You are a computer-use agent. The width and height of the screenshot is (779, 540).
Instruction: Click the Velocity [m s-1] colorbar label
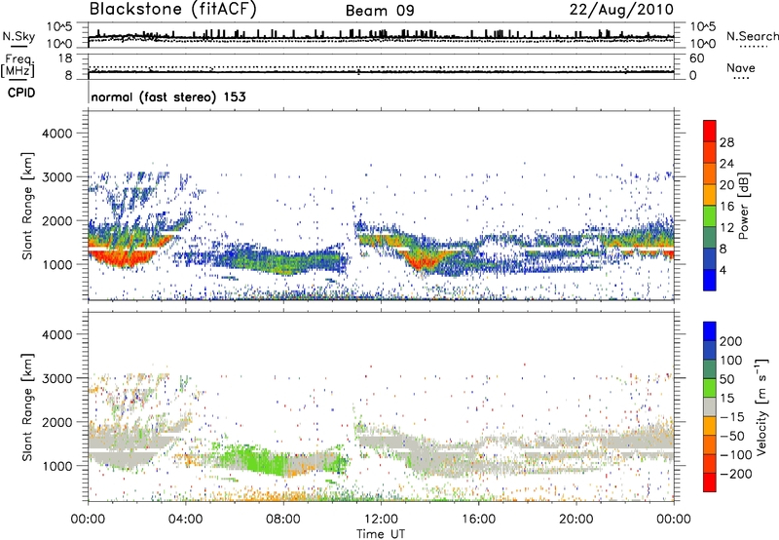[x=761, y=406]
